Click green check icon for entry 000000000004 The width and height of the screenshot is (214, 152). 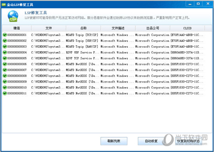pos(5,52)
